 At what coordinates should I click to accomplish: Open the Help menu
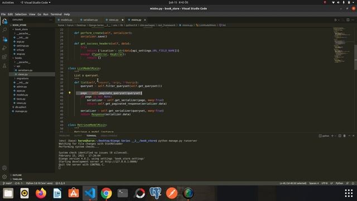[x=67, y=15]
